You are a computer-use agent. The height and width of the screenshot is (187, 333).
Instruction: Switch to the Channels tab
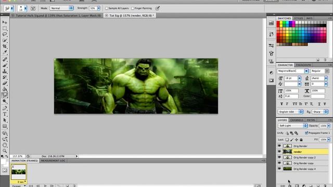tap(297, 120)
